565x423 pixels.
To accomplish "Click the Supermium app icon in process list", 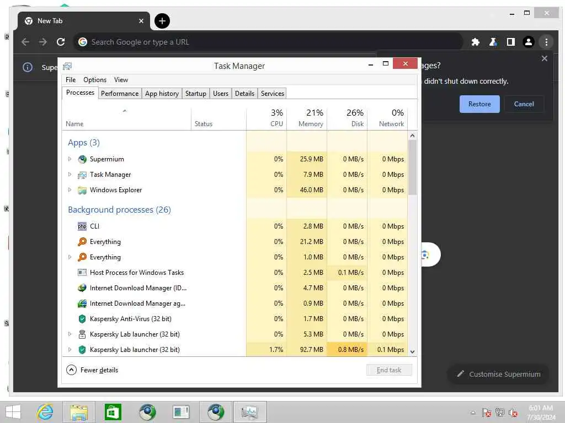I will (82, 159).
